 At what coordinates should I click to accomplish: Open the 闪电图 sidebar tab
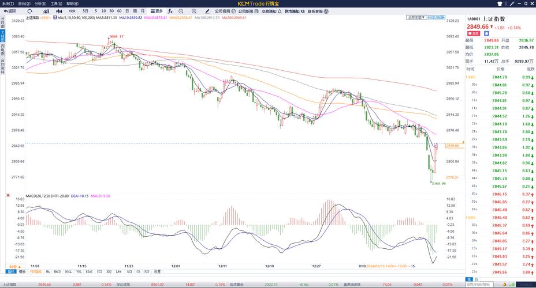[x=2, y=49]
